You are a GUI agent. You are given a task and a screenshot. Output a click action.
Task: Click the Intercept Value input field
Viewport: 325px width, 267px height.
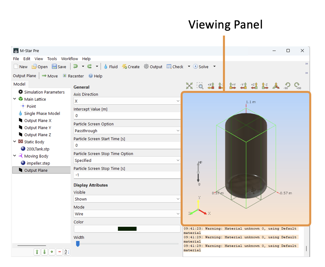(x=127, y=116)
